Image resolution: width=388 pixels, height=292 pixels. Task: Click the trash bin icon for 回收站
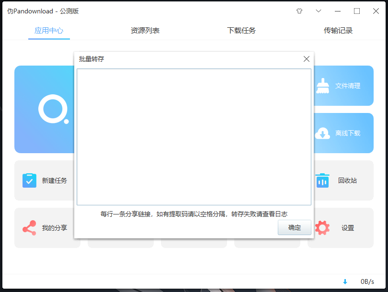pos(322,180)
